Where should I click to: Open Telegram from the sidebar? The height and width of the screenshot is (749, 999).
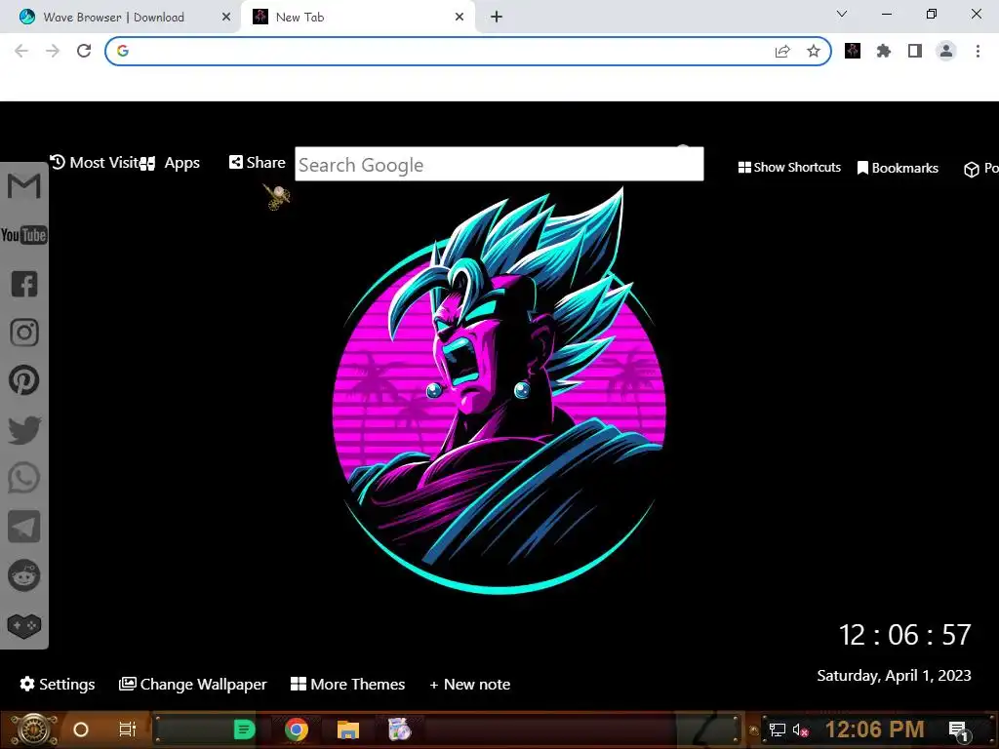[x=24, y=527]
